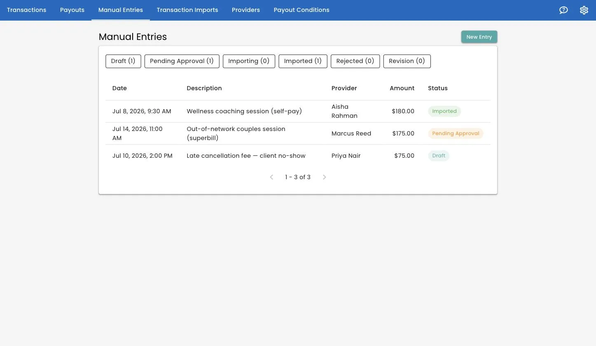Click the $180.00 amount

tap(403, 111)
